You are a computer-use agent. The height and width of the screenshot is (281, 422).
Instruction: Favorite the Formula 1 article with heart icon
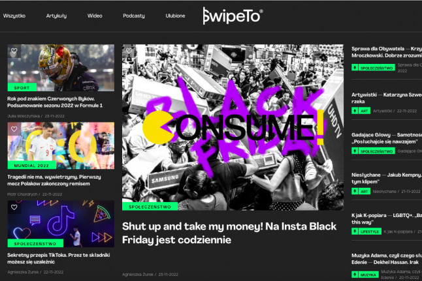tap(14, 51)
